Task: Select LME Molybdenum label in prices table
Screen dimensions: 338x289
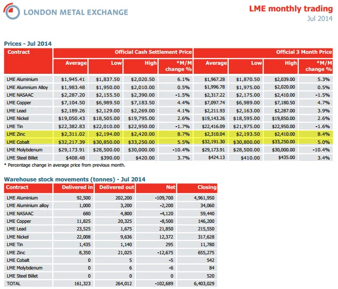Action: tap(24, 150)
